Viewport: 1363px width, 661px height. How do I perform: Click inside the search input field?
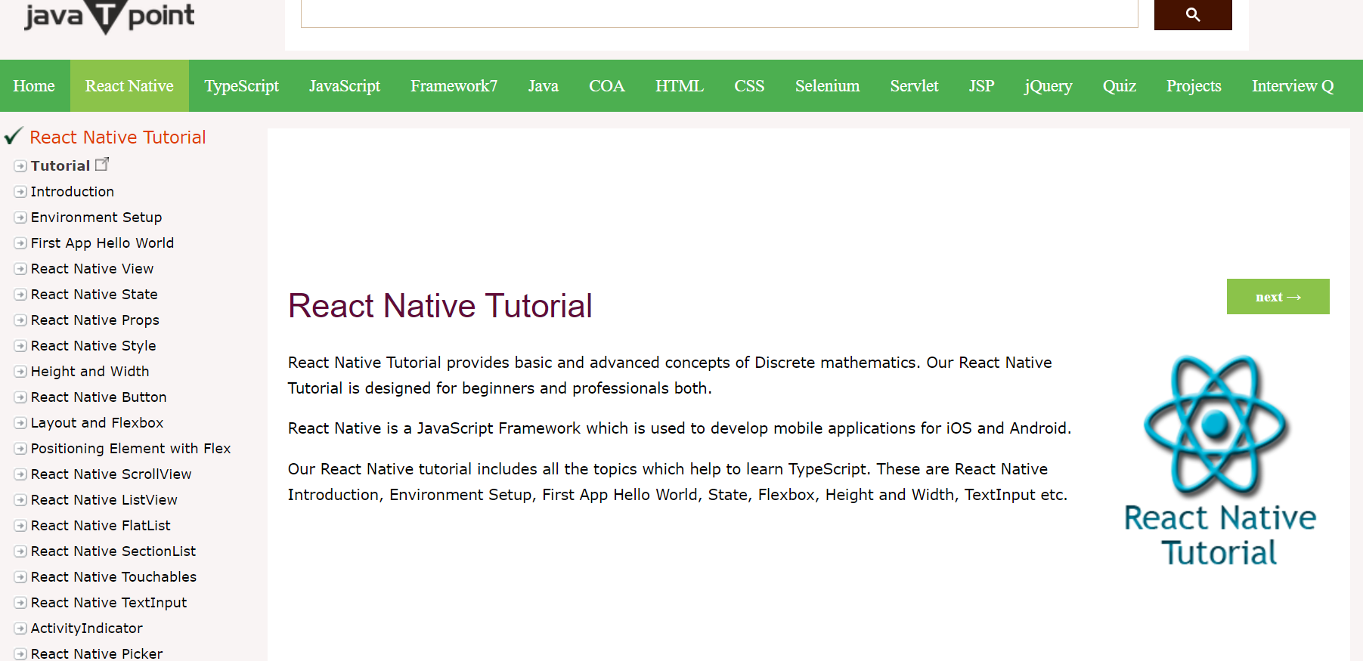point(718,14)
